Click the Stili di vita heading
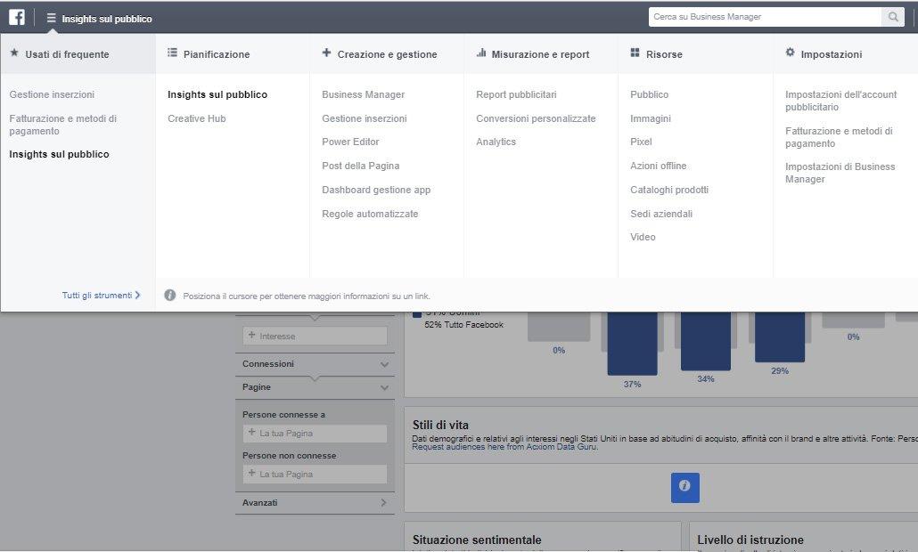This screenshot has height=552, width=918. click(440, 425)
